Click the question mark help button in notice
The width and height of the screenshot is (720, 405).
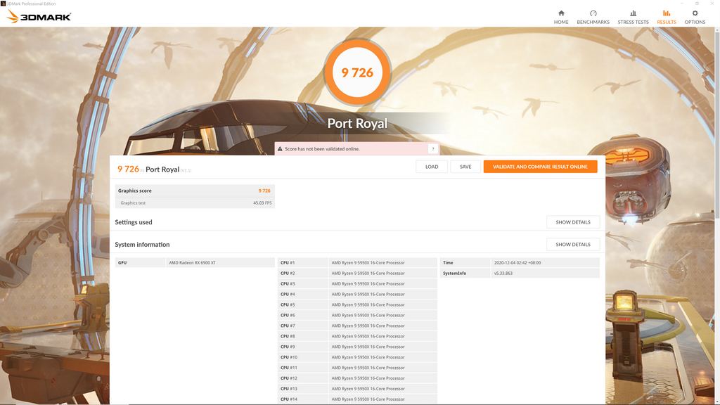pyautogui.click(x=432, y=149)
